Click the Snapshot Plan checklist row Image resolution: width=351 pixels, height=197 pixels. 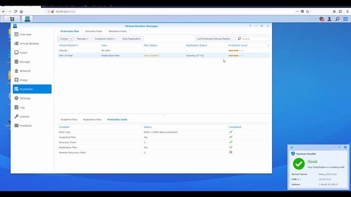tap(163, 137)
